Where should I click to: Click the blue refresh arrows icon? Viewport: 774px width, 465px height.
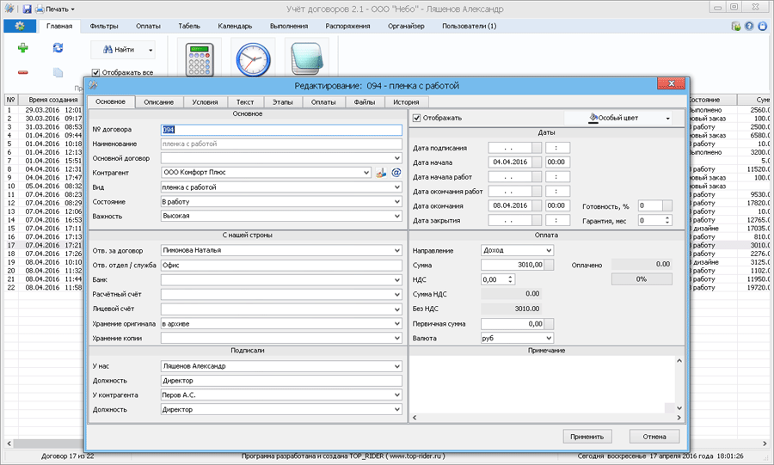58,48
